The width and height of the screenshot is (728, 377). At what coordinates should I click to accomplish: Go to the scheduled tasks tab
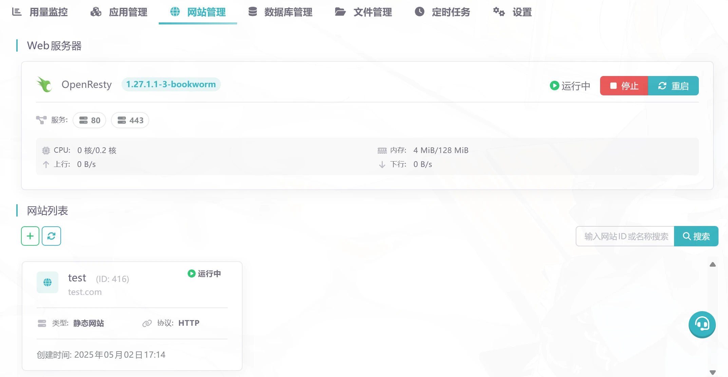(x=442, y=12)
